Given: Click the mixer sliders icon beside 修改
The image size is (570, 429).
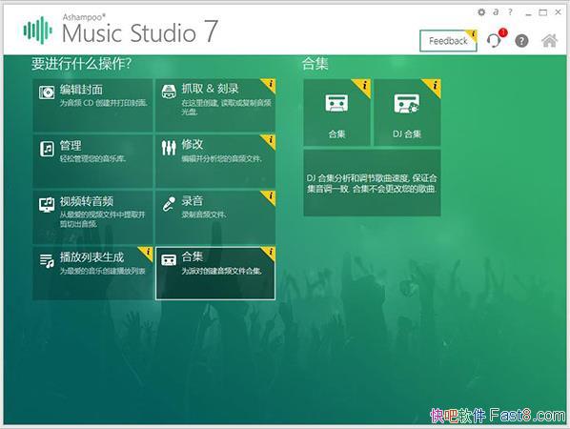Looking at the screenshot, I should [x=169, y=148].
